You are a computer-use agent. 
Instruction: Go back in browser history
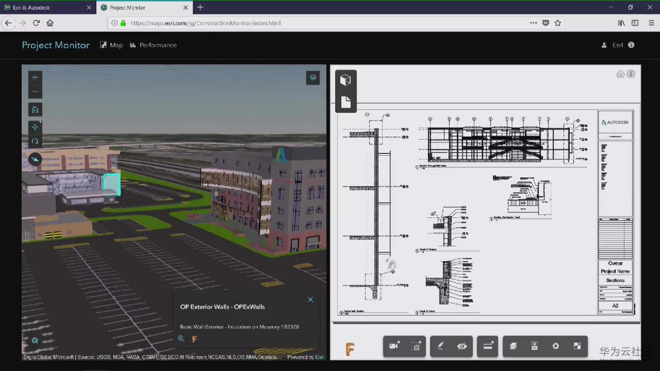(x=9, y=23)
